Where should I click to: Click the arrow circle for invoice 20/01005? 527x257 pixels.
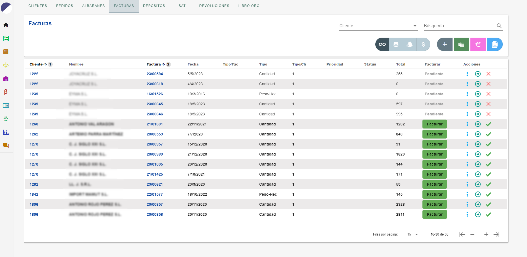pos(478,164)
